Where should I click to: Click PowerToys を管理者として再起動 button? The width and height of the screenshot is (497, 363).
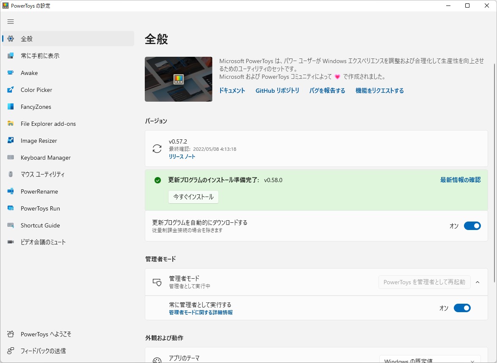(x=425, y=282)
